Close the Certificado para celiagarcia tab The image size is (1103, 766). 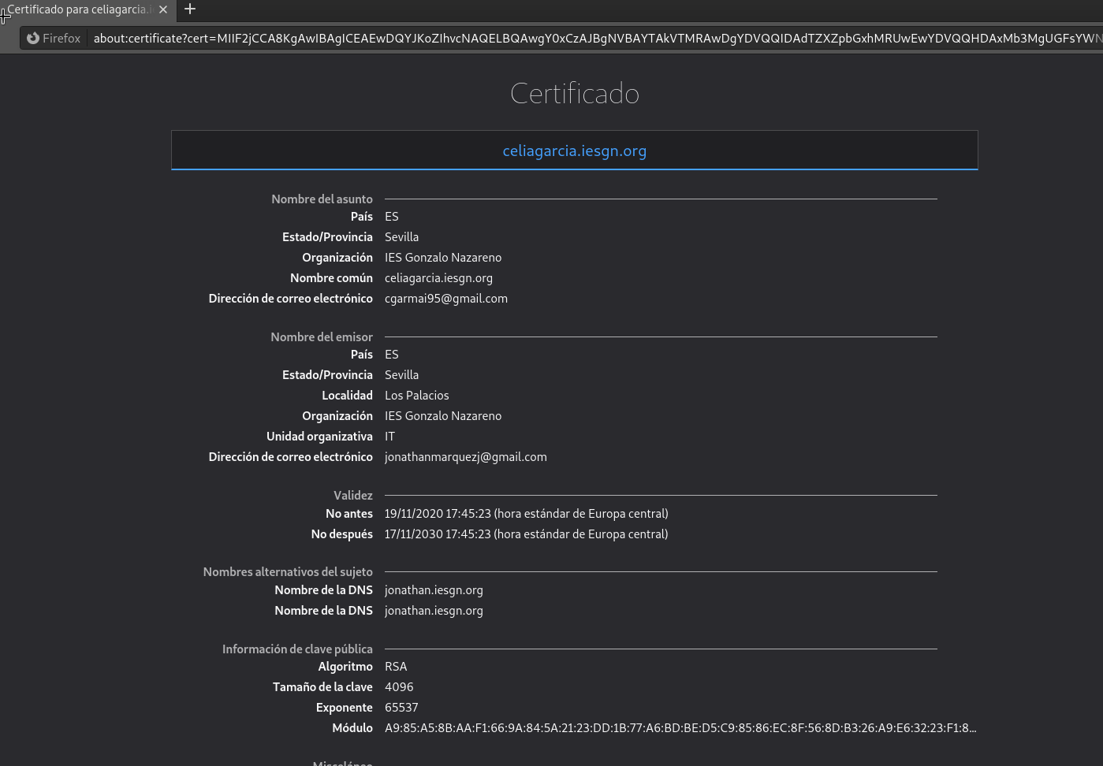pyautogui.click(x=163, y=9)
